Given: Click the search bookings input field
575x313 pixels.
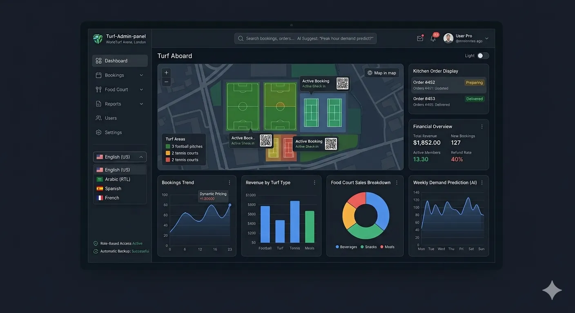Looking at the screenshot, I should point(305,39).
